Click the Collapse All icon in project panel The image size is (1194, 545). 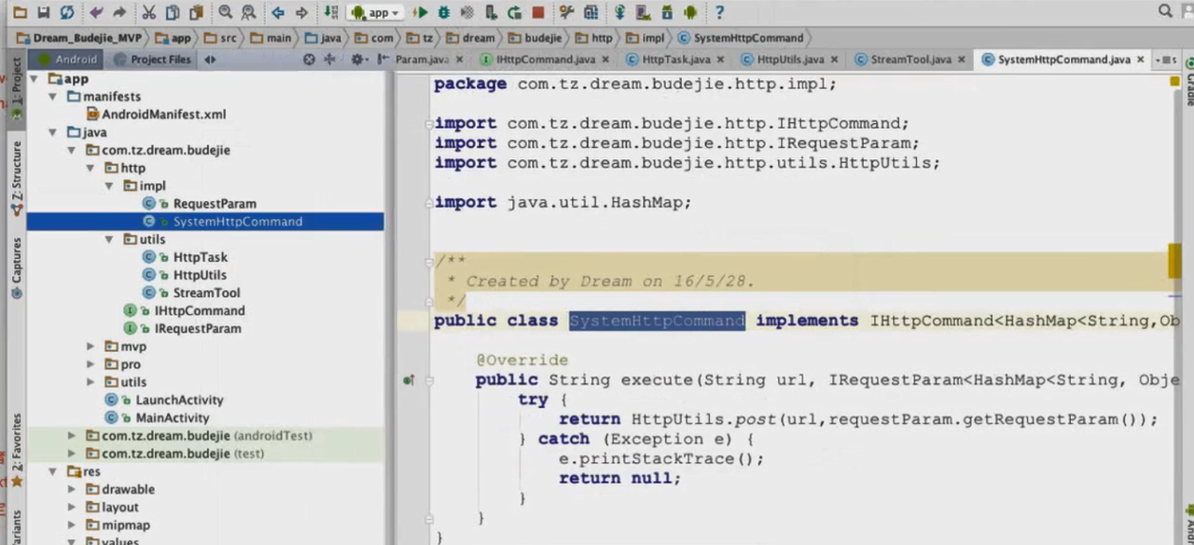tap(329, 60)
